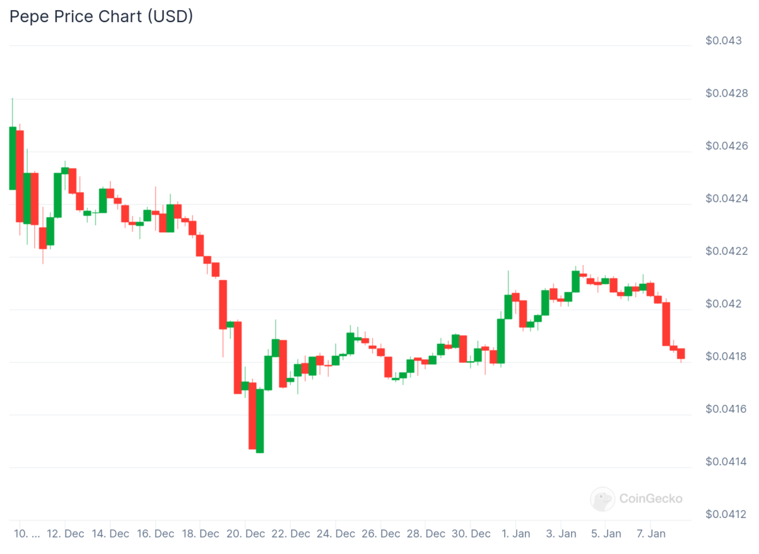Click the CoinGecko watermark text

point(651,499)
